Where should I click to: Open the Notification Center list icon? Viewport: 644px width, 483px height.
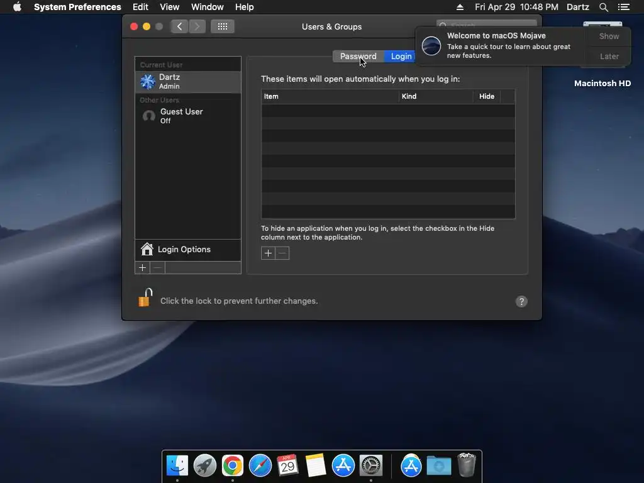tap(623, 7)
